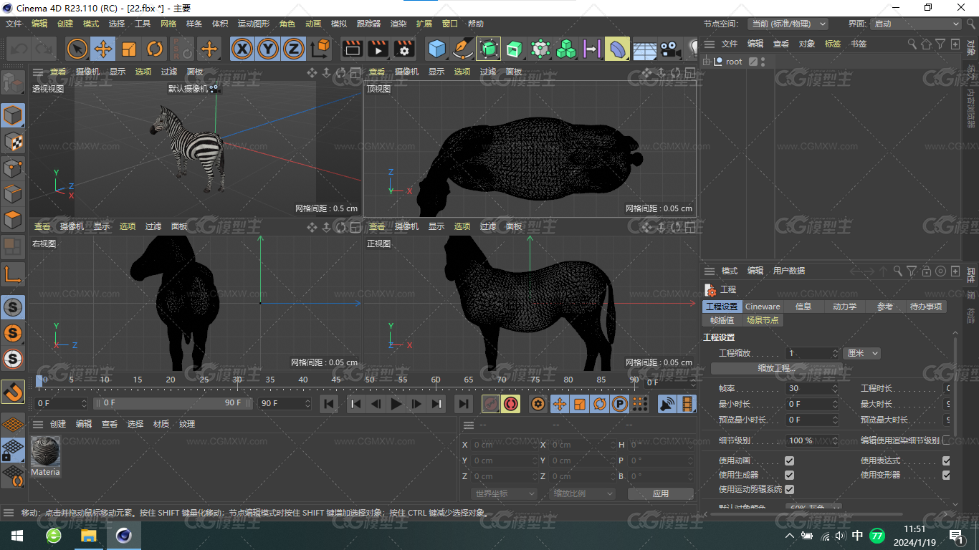The width and height of the screenshot is (979, 550).
Task: Uncheck 使用变形器 checkbox
Action: pos(946,475)
